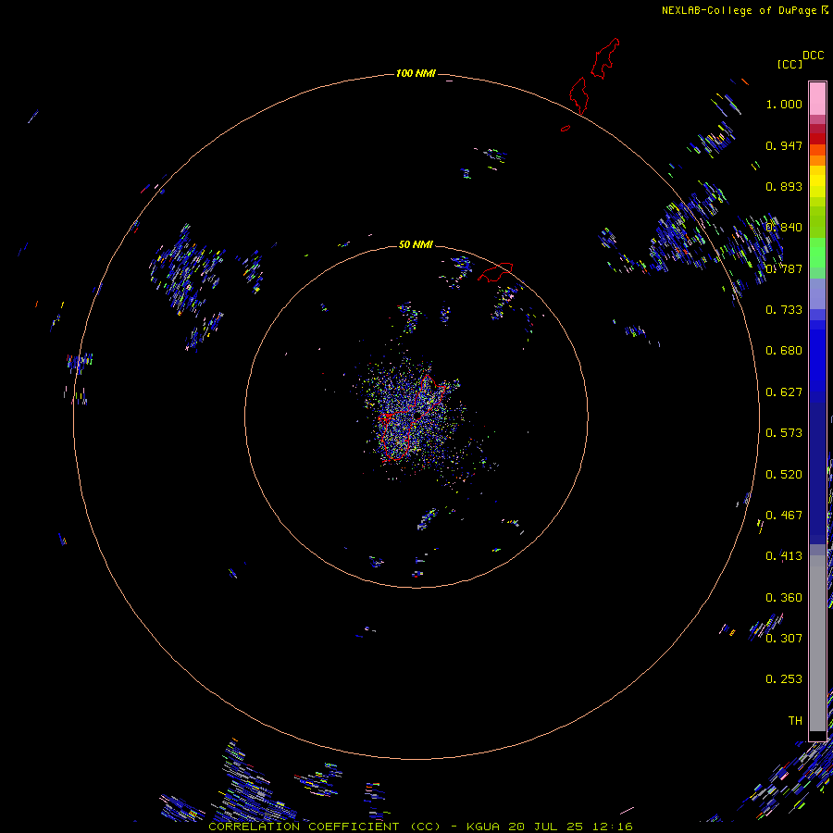
Task: Click the 0.360 color bar value
Action: (x=784, y=598)
